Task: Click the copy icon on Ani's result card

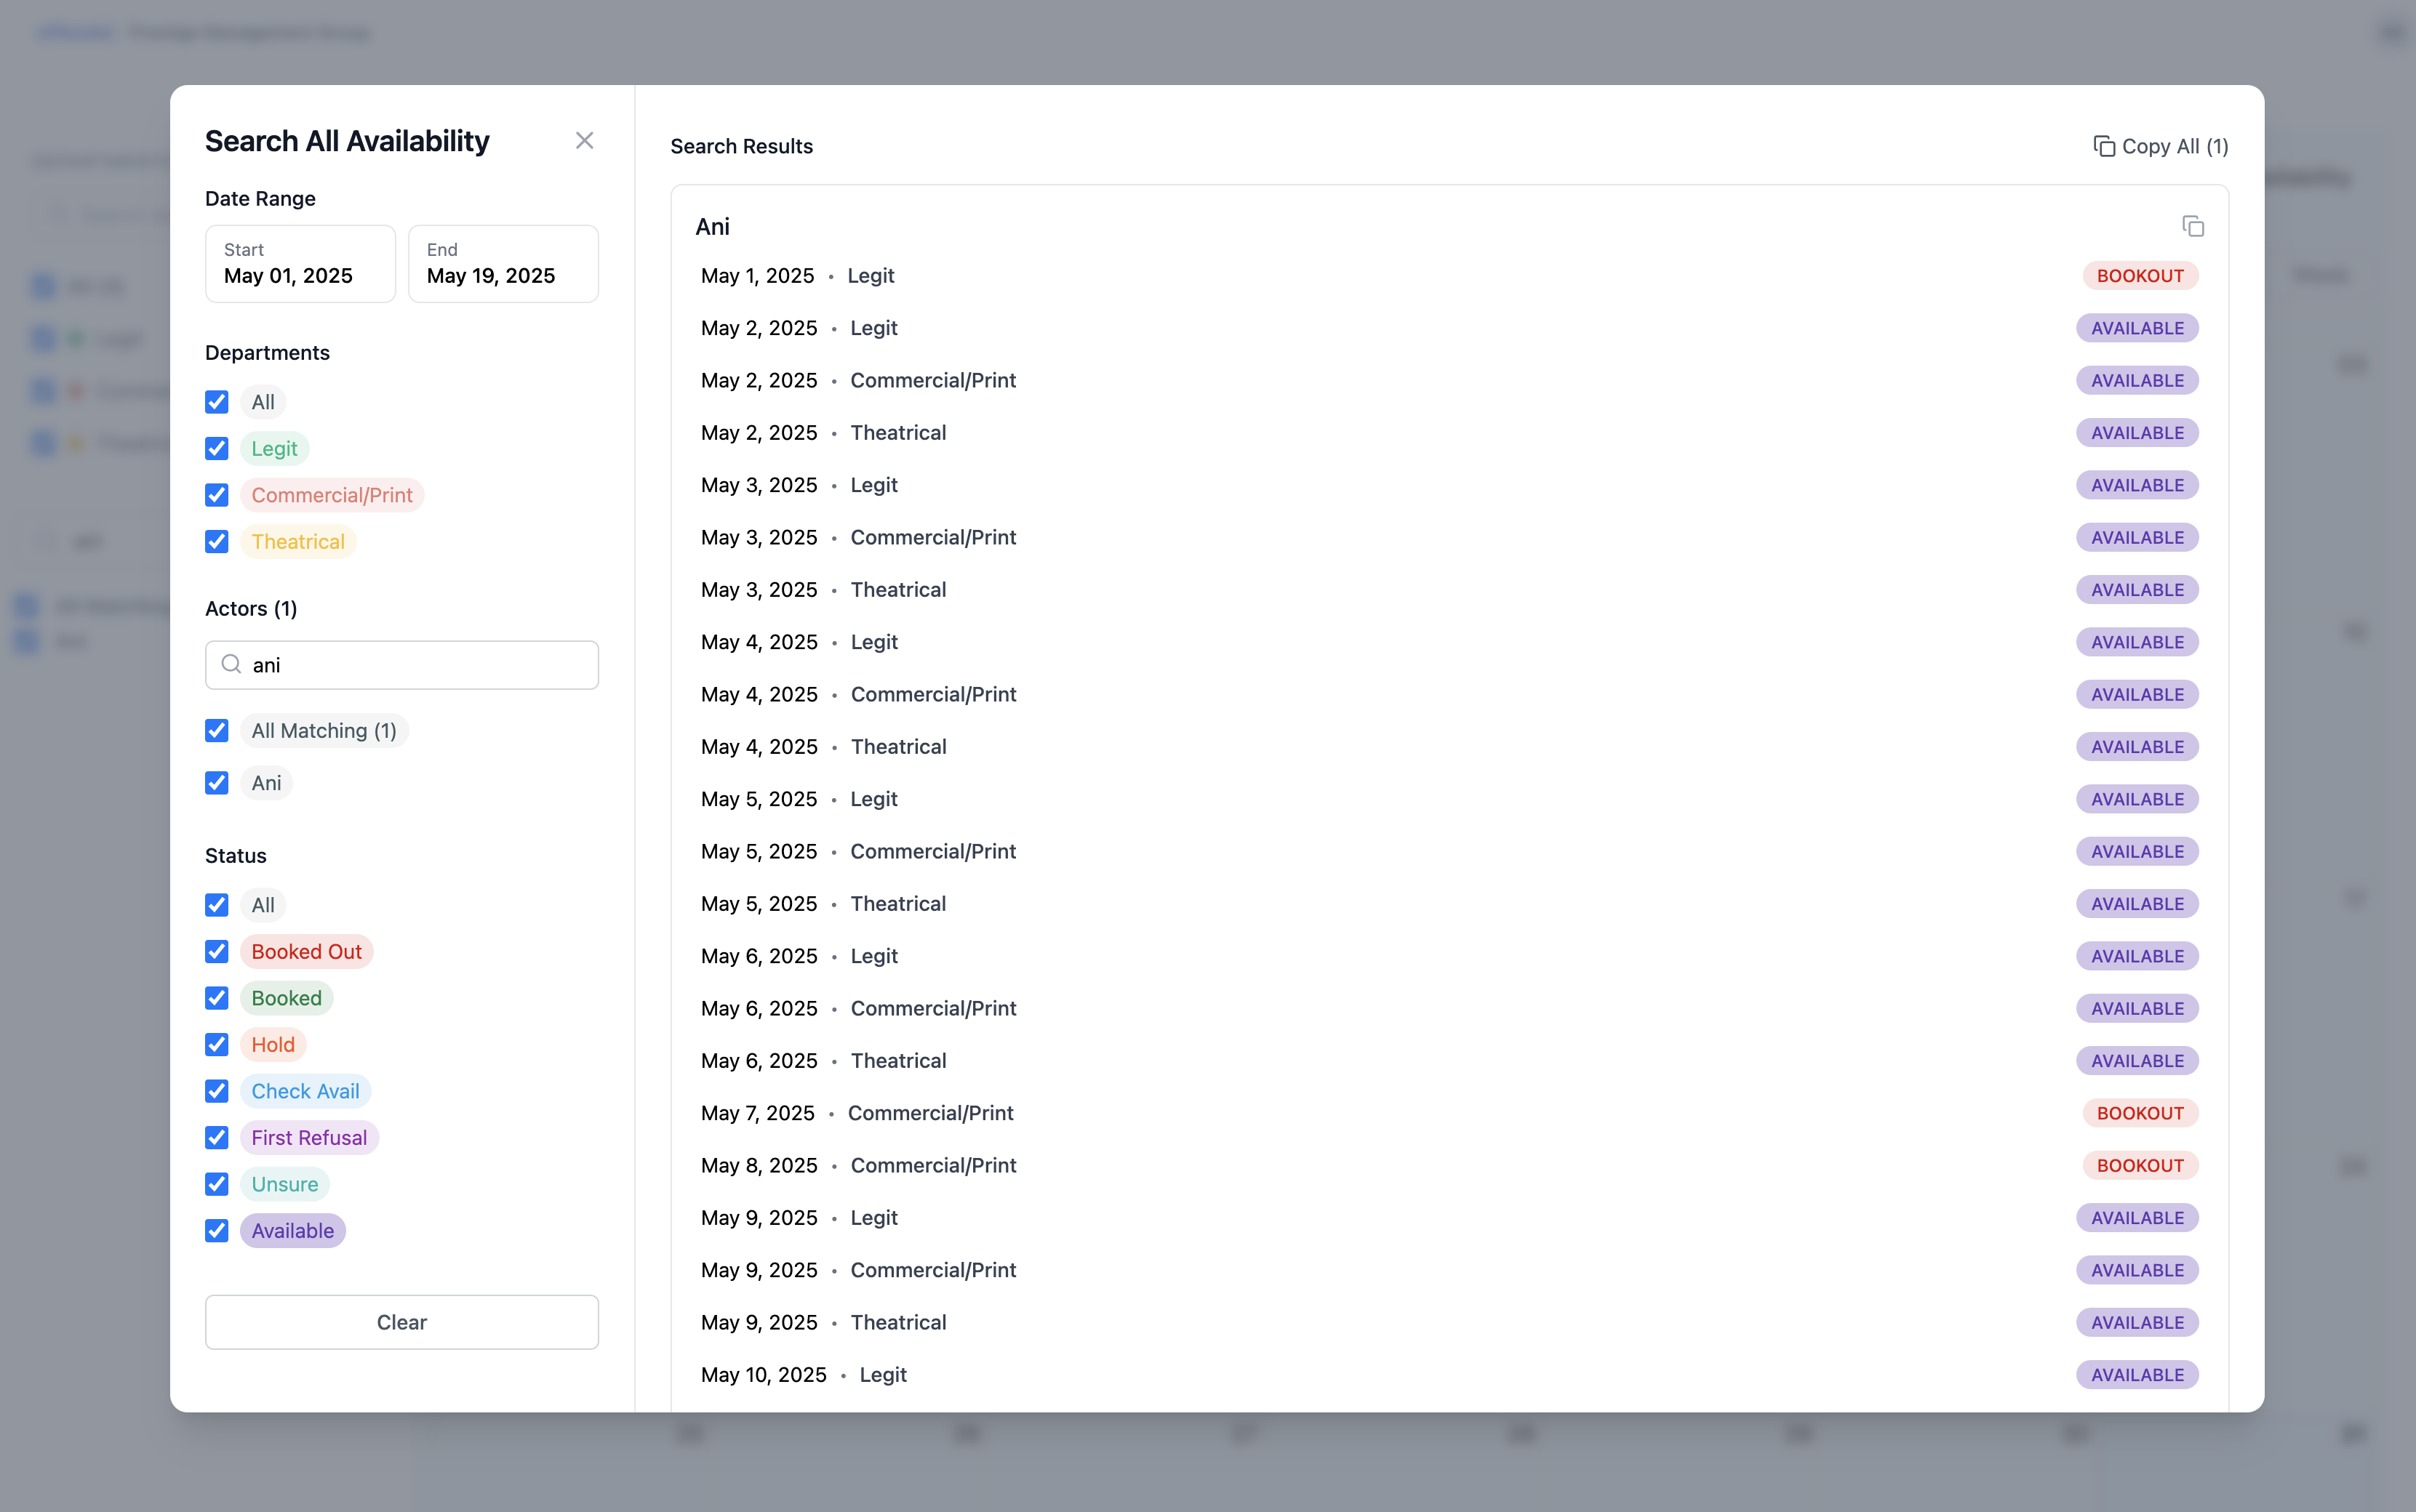Action: [2195, 226]
